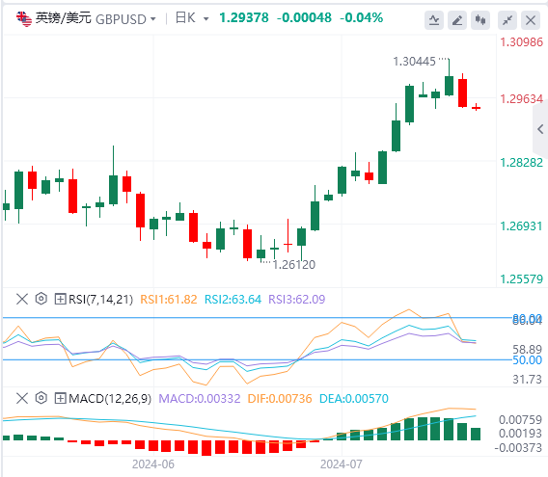The height and width of the screenshot is (477, 548).
Task: Click the high label 1.30445
Action: pyautogui.click(x=415, y=62)
